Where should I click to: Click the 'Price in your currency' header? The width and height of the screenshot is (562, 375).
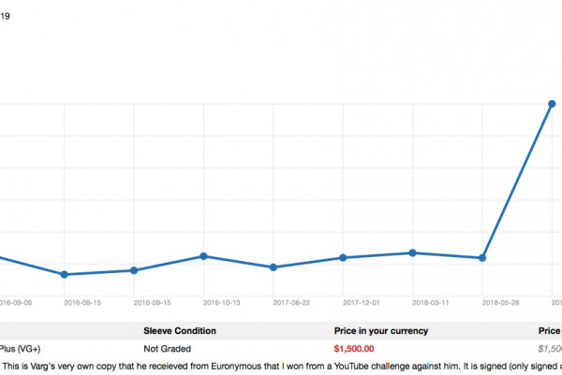(x=381, y=331)
